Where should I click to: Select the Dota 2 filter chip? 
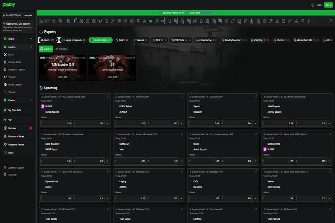coord(122,40)
